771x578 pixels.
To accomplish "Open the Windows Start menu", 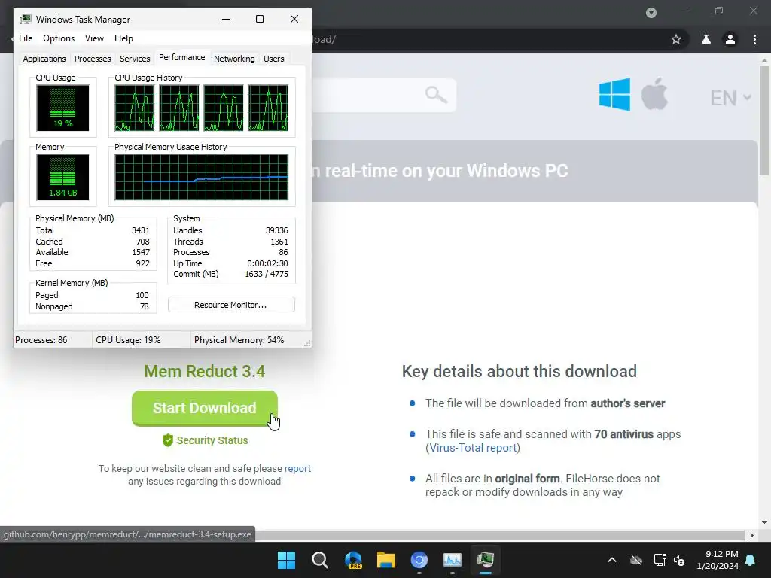I will click(x=286, y=560).
